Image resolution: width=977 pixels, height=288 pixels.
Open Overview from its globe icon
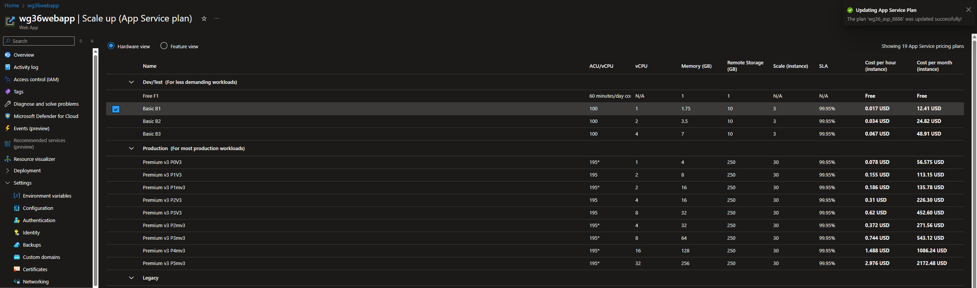point(8,55)
